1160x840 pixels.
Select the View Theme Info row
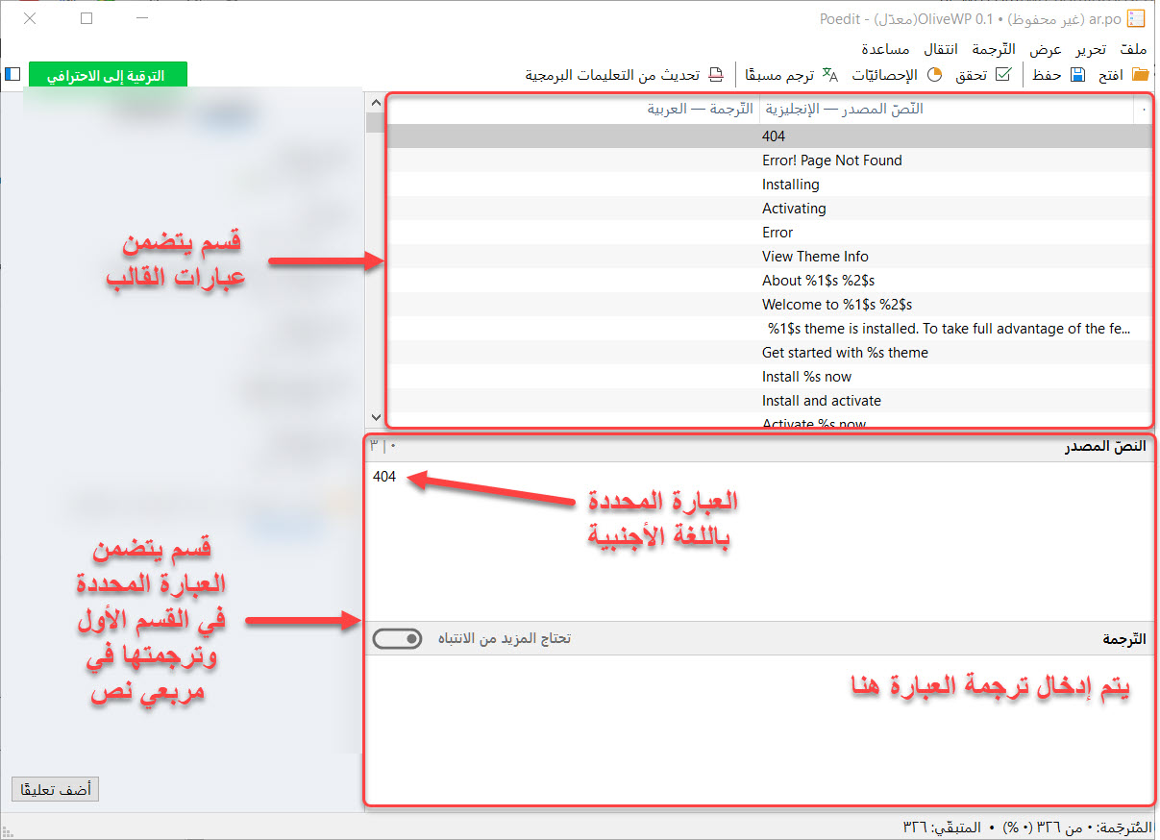[x=769, y=257]
